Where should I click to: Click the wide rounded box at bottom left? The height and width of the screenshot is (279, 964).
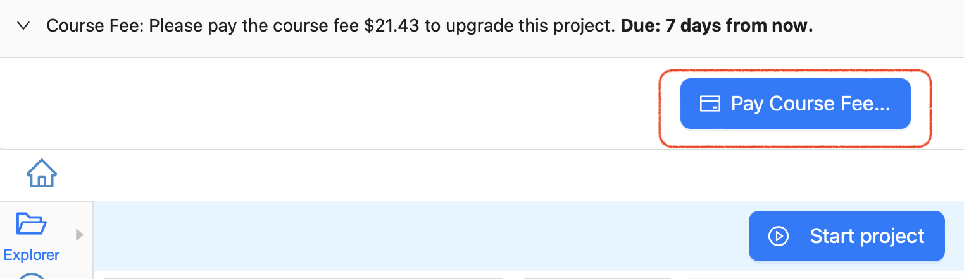[x=304, y=276]
